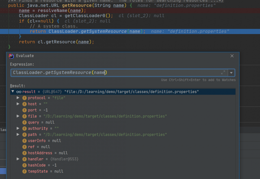Viewport: 260px width, 179px height.
Task: Expand the path field node
Action: pyautogui.click(x=18, y=134)
